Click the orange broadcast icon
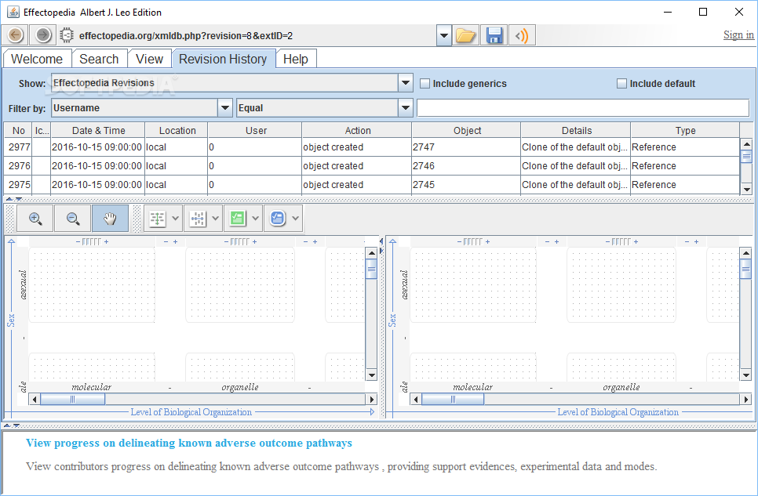This screenshot has width=758, height=496. (x=522, y=35)
